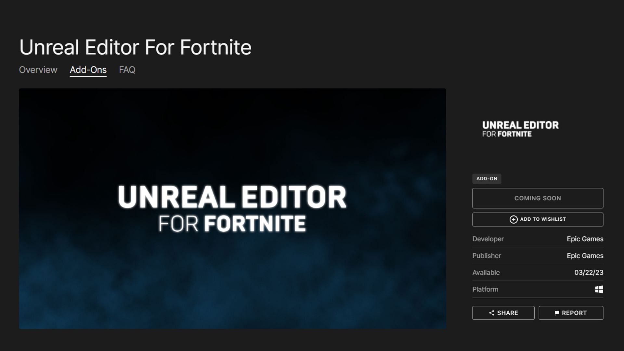Click the Platform label
Viewport: 624px width, 351px height.
485,289
